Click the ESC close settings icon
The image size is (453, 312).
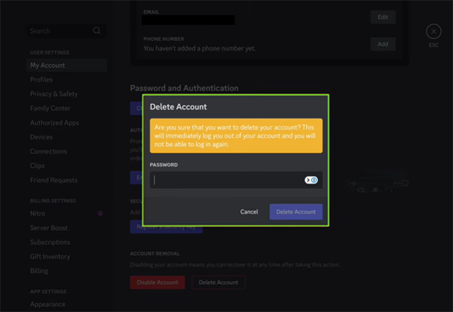click(x=433, y=32)
